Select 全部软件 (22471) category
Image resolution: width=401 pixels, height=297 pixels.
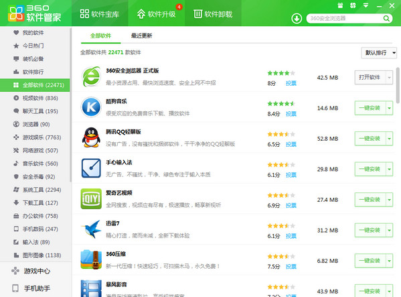(35, 85)
